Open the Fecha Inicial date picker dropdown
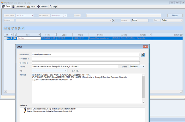The width and height of the screenshot is (185, 122). point(33,15)
